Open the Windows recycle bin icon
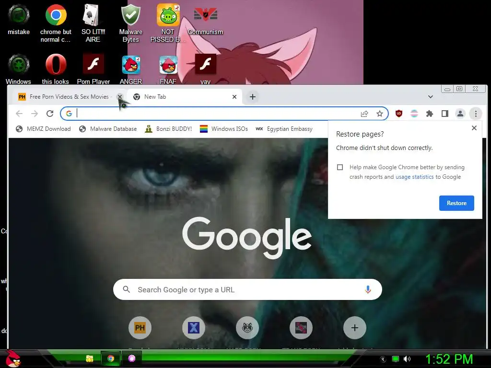 click(x=19, y=69)
